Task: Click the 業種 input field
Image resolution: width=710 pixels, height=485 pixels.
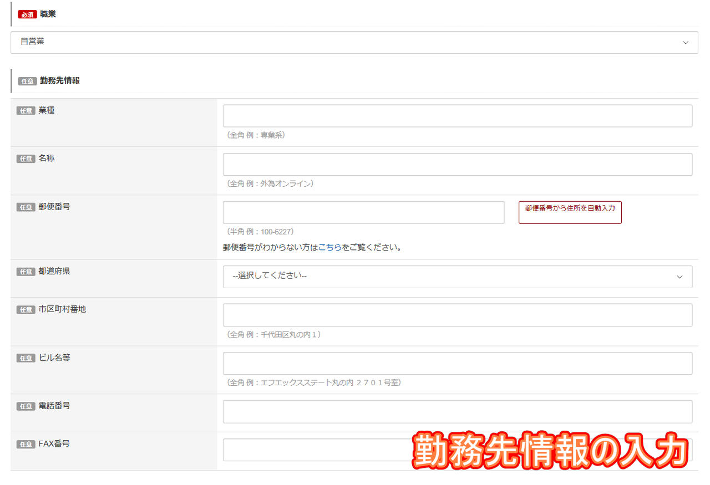Action: tap(458, 116)
